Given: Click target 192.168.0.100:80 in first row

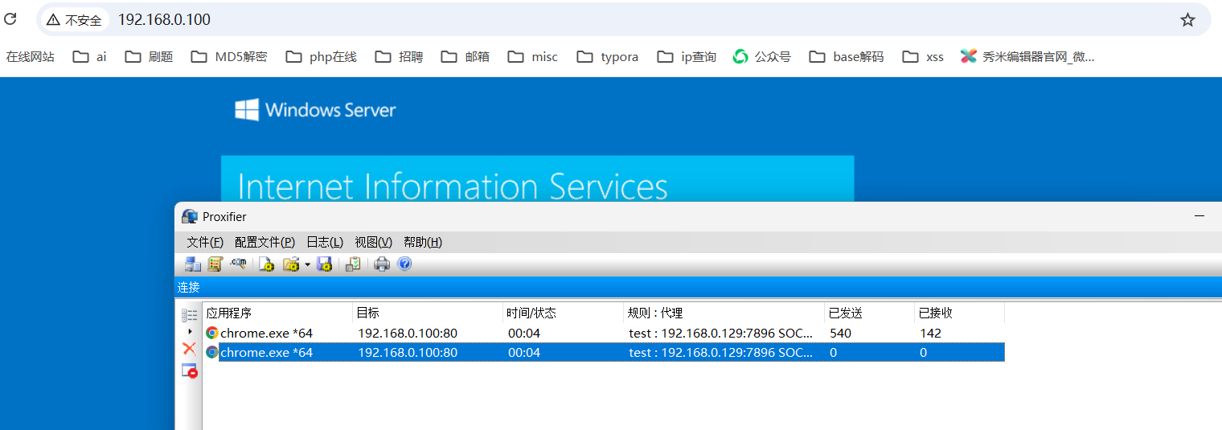Looking at the screenshot, I should click(408, 333).
